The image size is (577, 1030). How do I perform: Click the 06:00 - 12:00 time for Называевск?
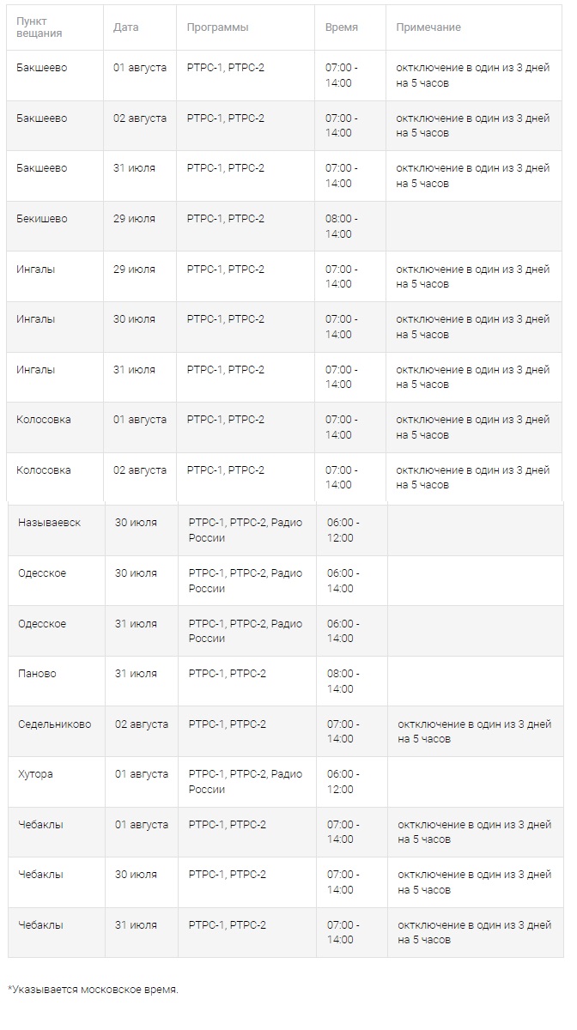(x=343, y=530)
